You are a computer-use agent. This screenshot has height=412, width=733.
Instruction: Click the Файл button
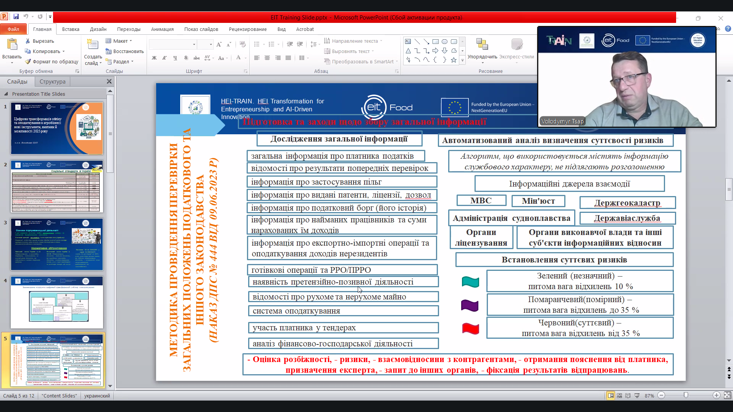pos(13,29)
